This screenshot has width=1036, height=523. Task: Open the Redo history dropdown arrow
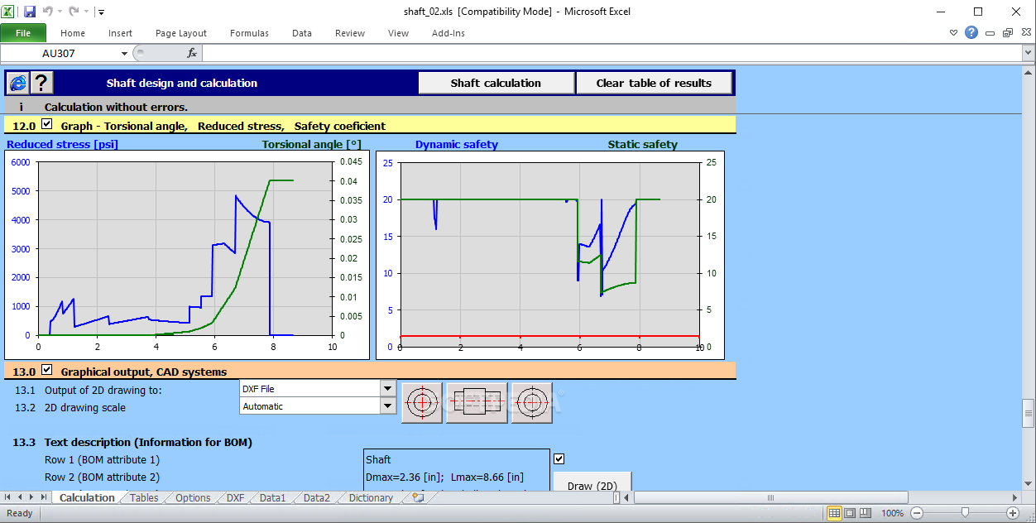(86, 12)
